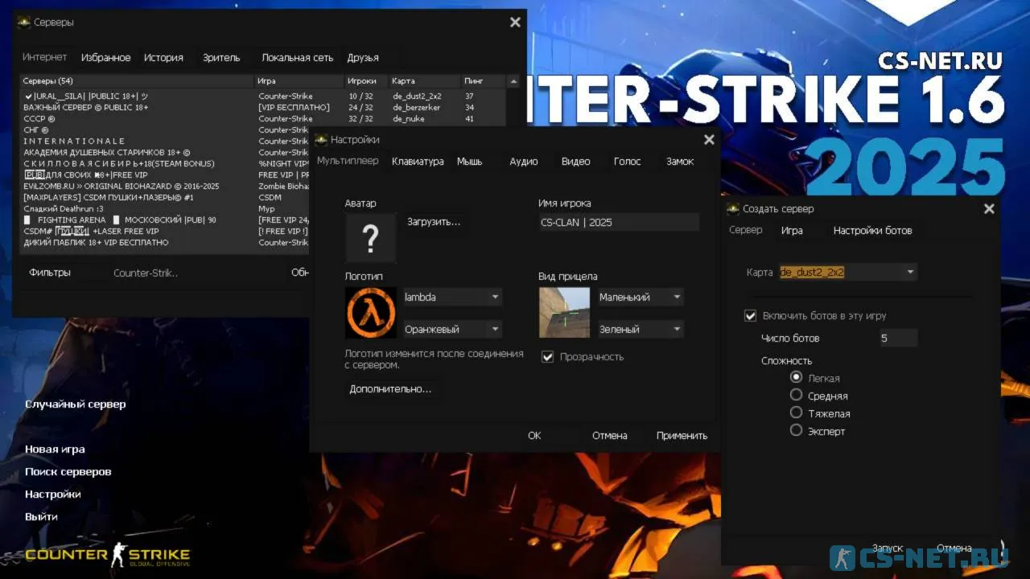Viewport: 1030px width, 579px height.
Task: Click Отмена in Settings window
Action: tap(610, 436)
